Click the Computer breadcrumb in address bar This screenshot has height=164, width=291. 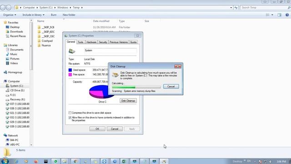pyautogui.click(x=29, y=8)
